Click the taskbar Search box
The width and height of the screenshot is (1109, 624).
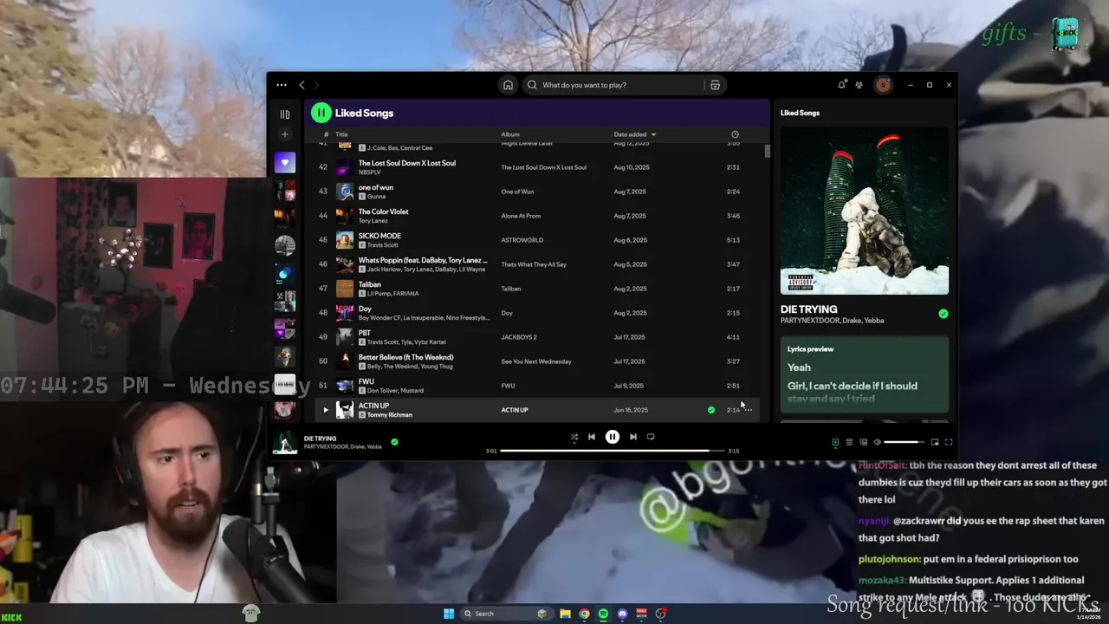coord(505,614)
